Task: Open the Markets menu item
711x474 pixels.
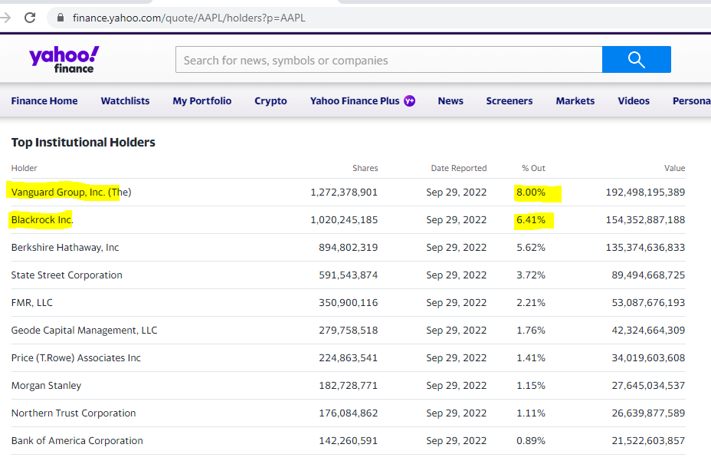Action: (x=575, y=100)
